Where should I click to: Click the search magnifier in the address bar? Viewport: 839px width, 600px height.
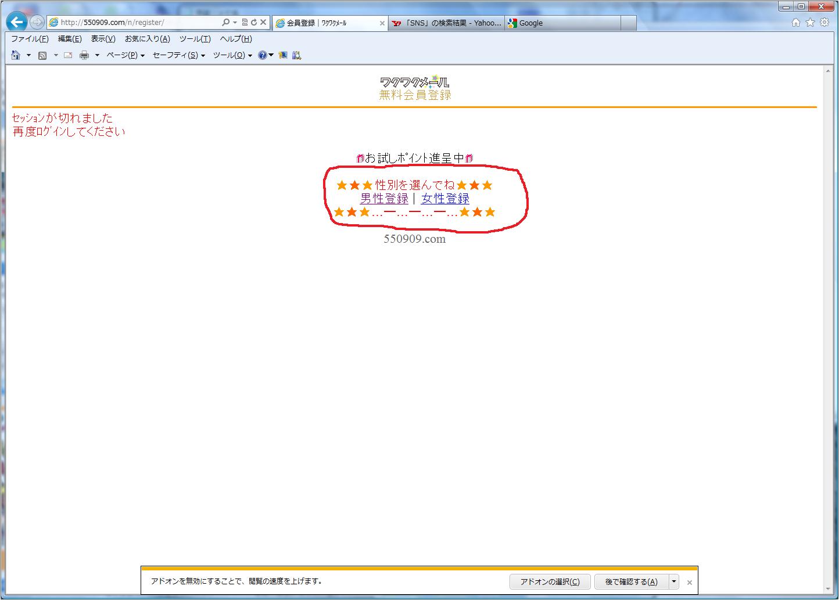225,22
